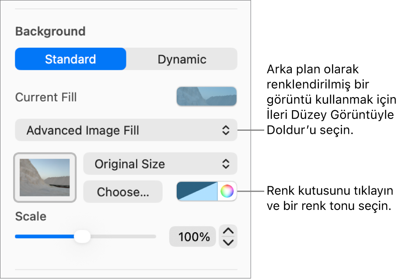The height and width of the screenshot is (279, 416).
Task: Click the 100% scale value field
Action: tap(192, 237)
